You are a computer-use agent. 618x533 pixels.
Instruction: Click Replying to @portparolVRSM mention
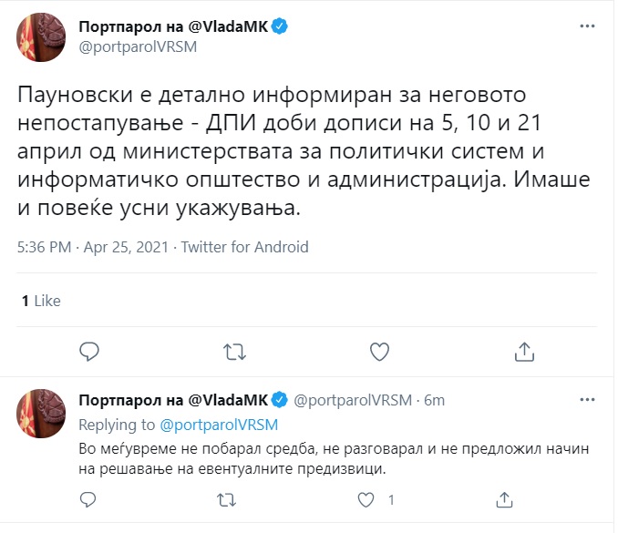219,425
